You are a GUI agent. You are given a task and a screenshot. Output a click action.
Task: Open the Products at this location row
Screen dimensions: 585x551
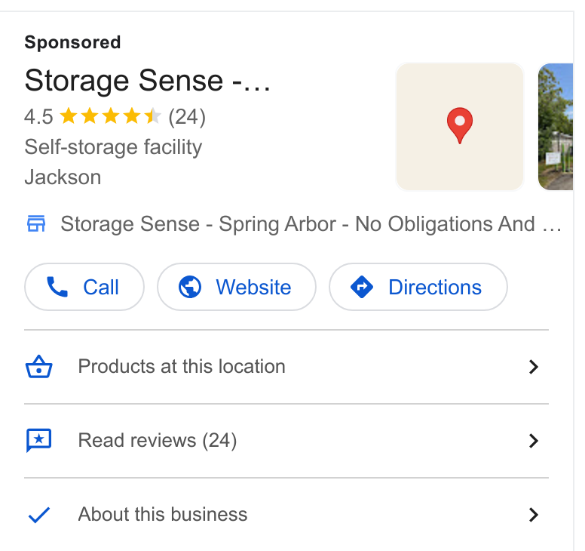coord(286,367)
